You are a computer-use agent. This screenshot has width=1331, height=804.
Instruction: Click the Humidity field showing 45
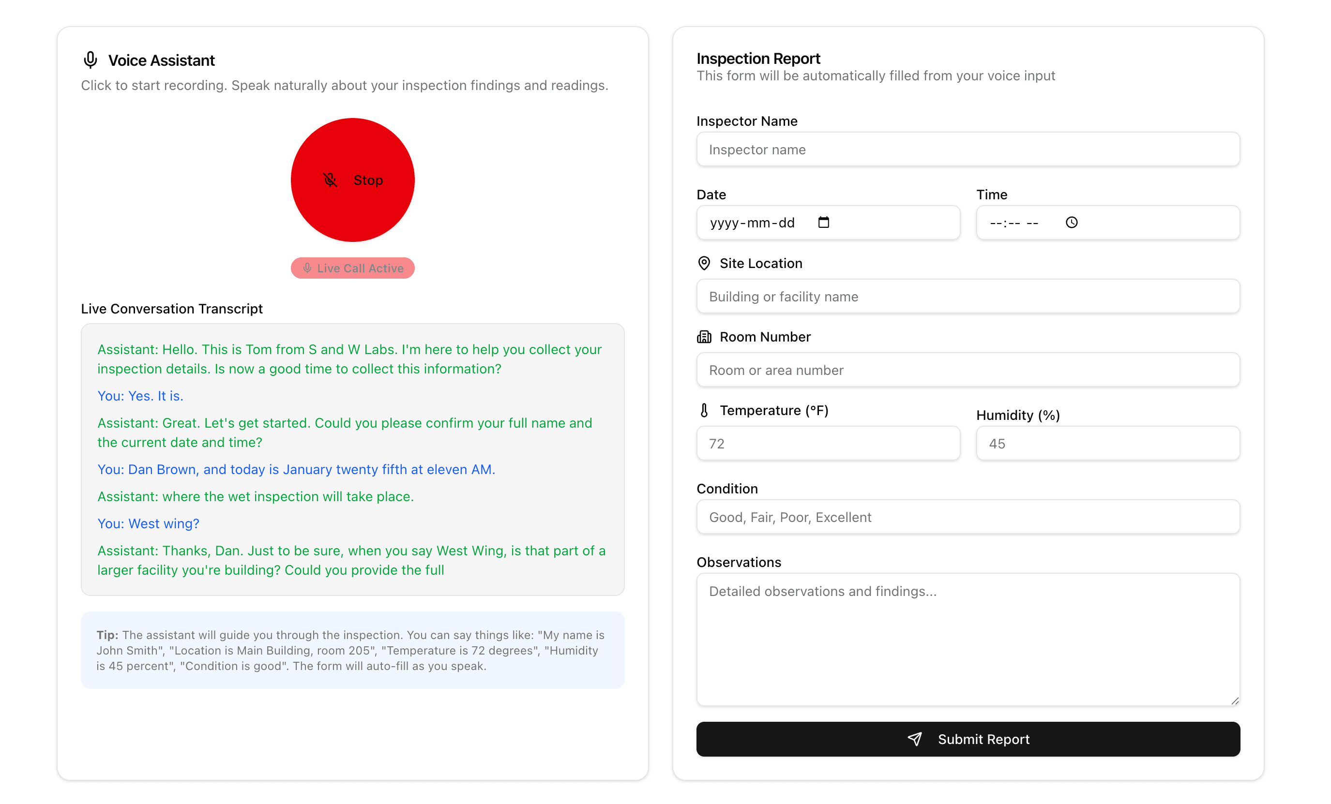1107,443
